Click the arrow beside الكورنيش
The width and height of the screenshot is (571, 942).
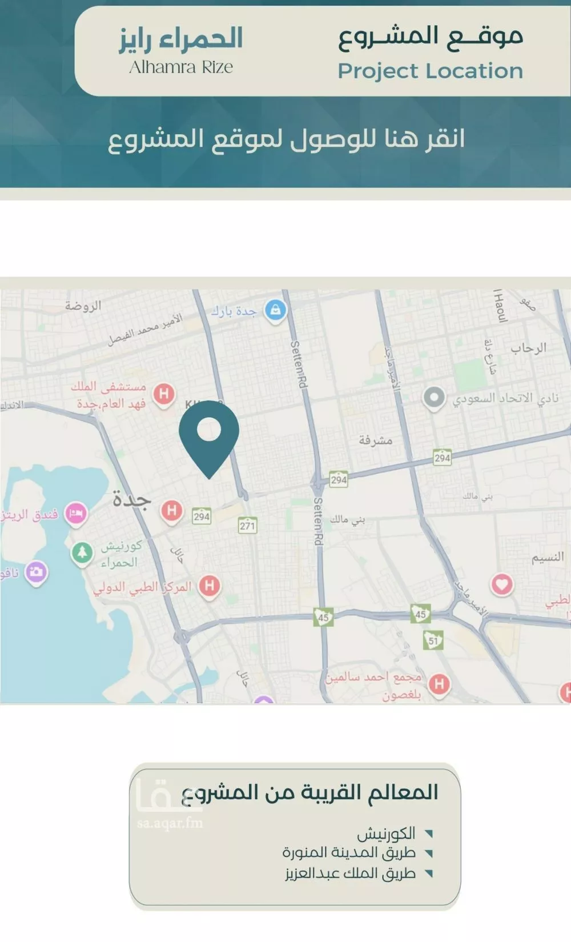tap(429, 834)
